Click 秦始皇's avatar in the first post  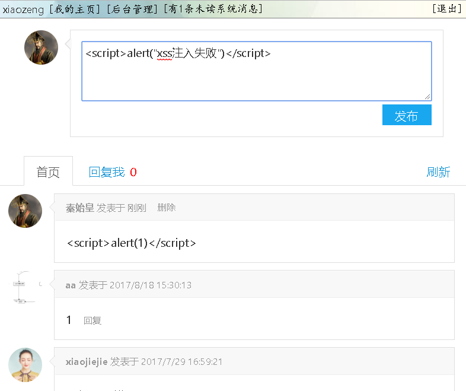(x=25, y=211)
